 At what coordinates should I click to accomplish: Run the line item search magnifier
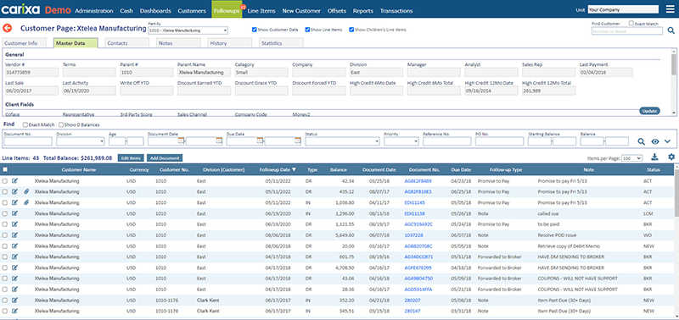[642, 141]
